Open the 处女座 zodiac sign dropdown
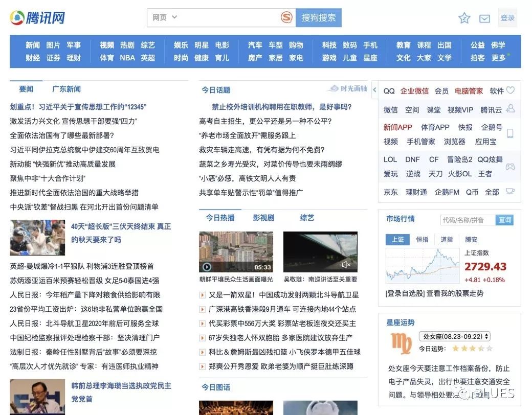This screenshot has height=415, width=532. 455,336
